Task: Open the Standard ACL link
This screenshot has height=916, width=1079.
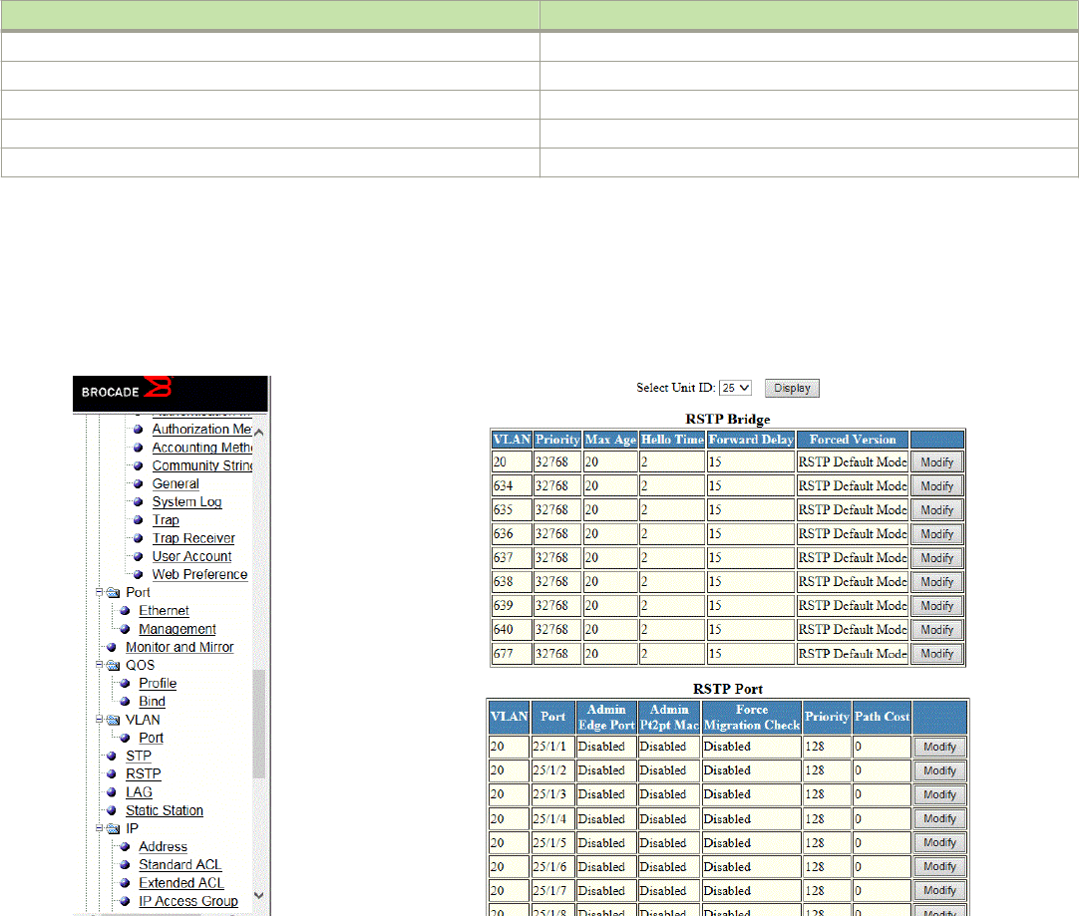Action: (180, 865)
